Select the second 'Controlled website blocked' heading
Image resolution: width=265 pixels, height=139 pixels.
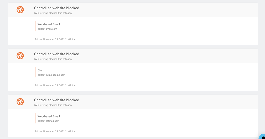coord(57,54)
